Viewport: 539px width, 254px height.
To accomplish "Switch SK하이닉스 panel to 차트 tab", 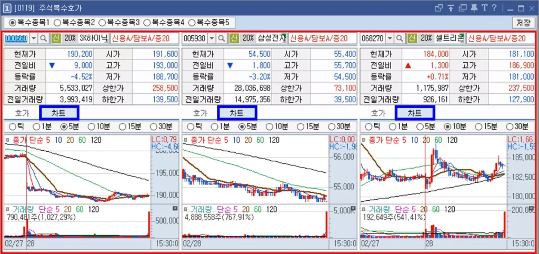I will coord(59,113).
